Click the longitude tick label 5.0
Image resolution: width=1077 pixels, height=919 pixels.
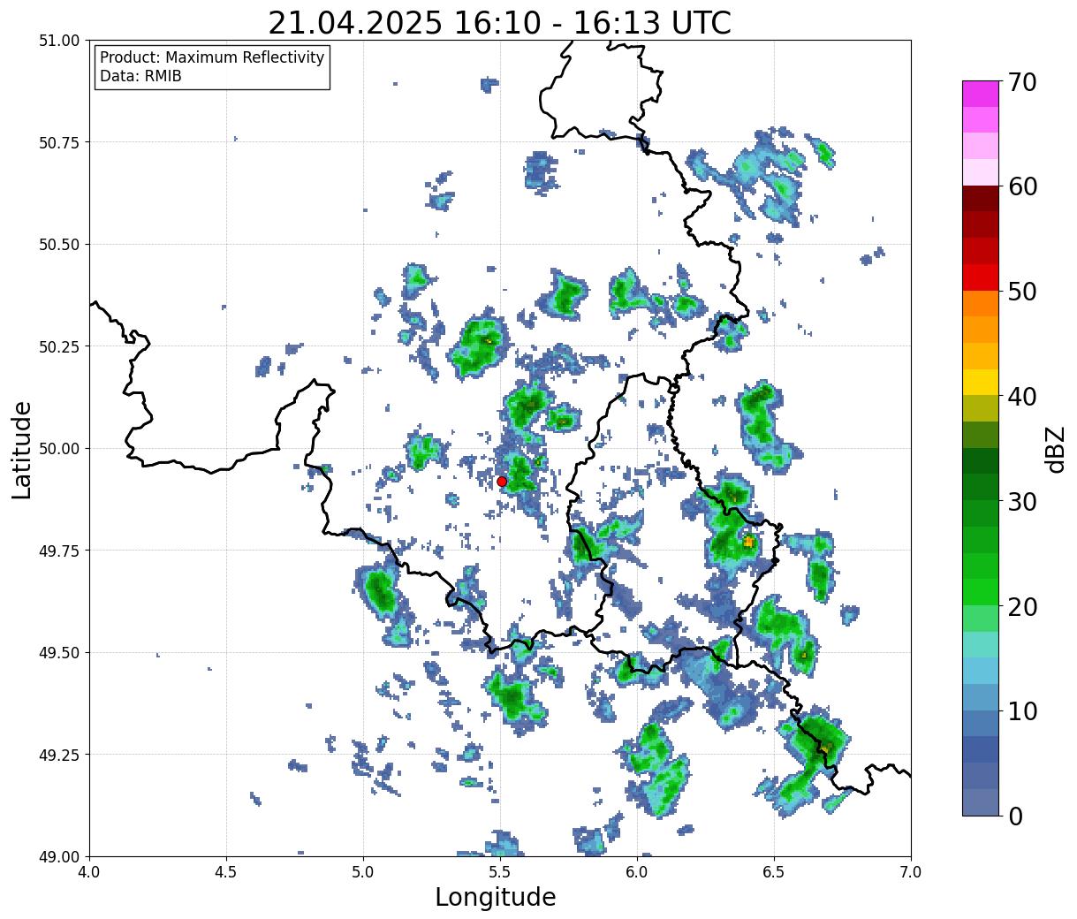(x=363, y=872)
